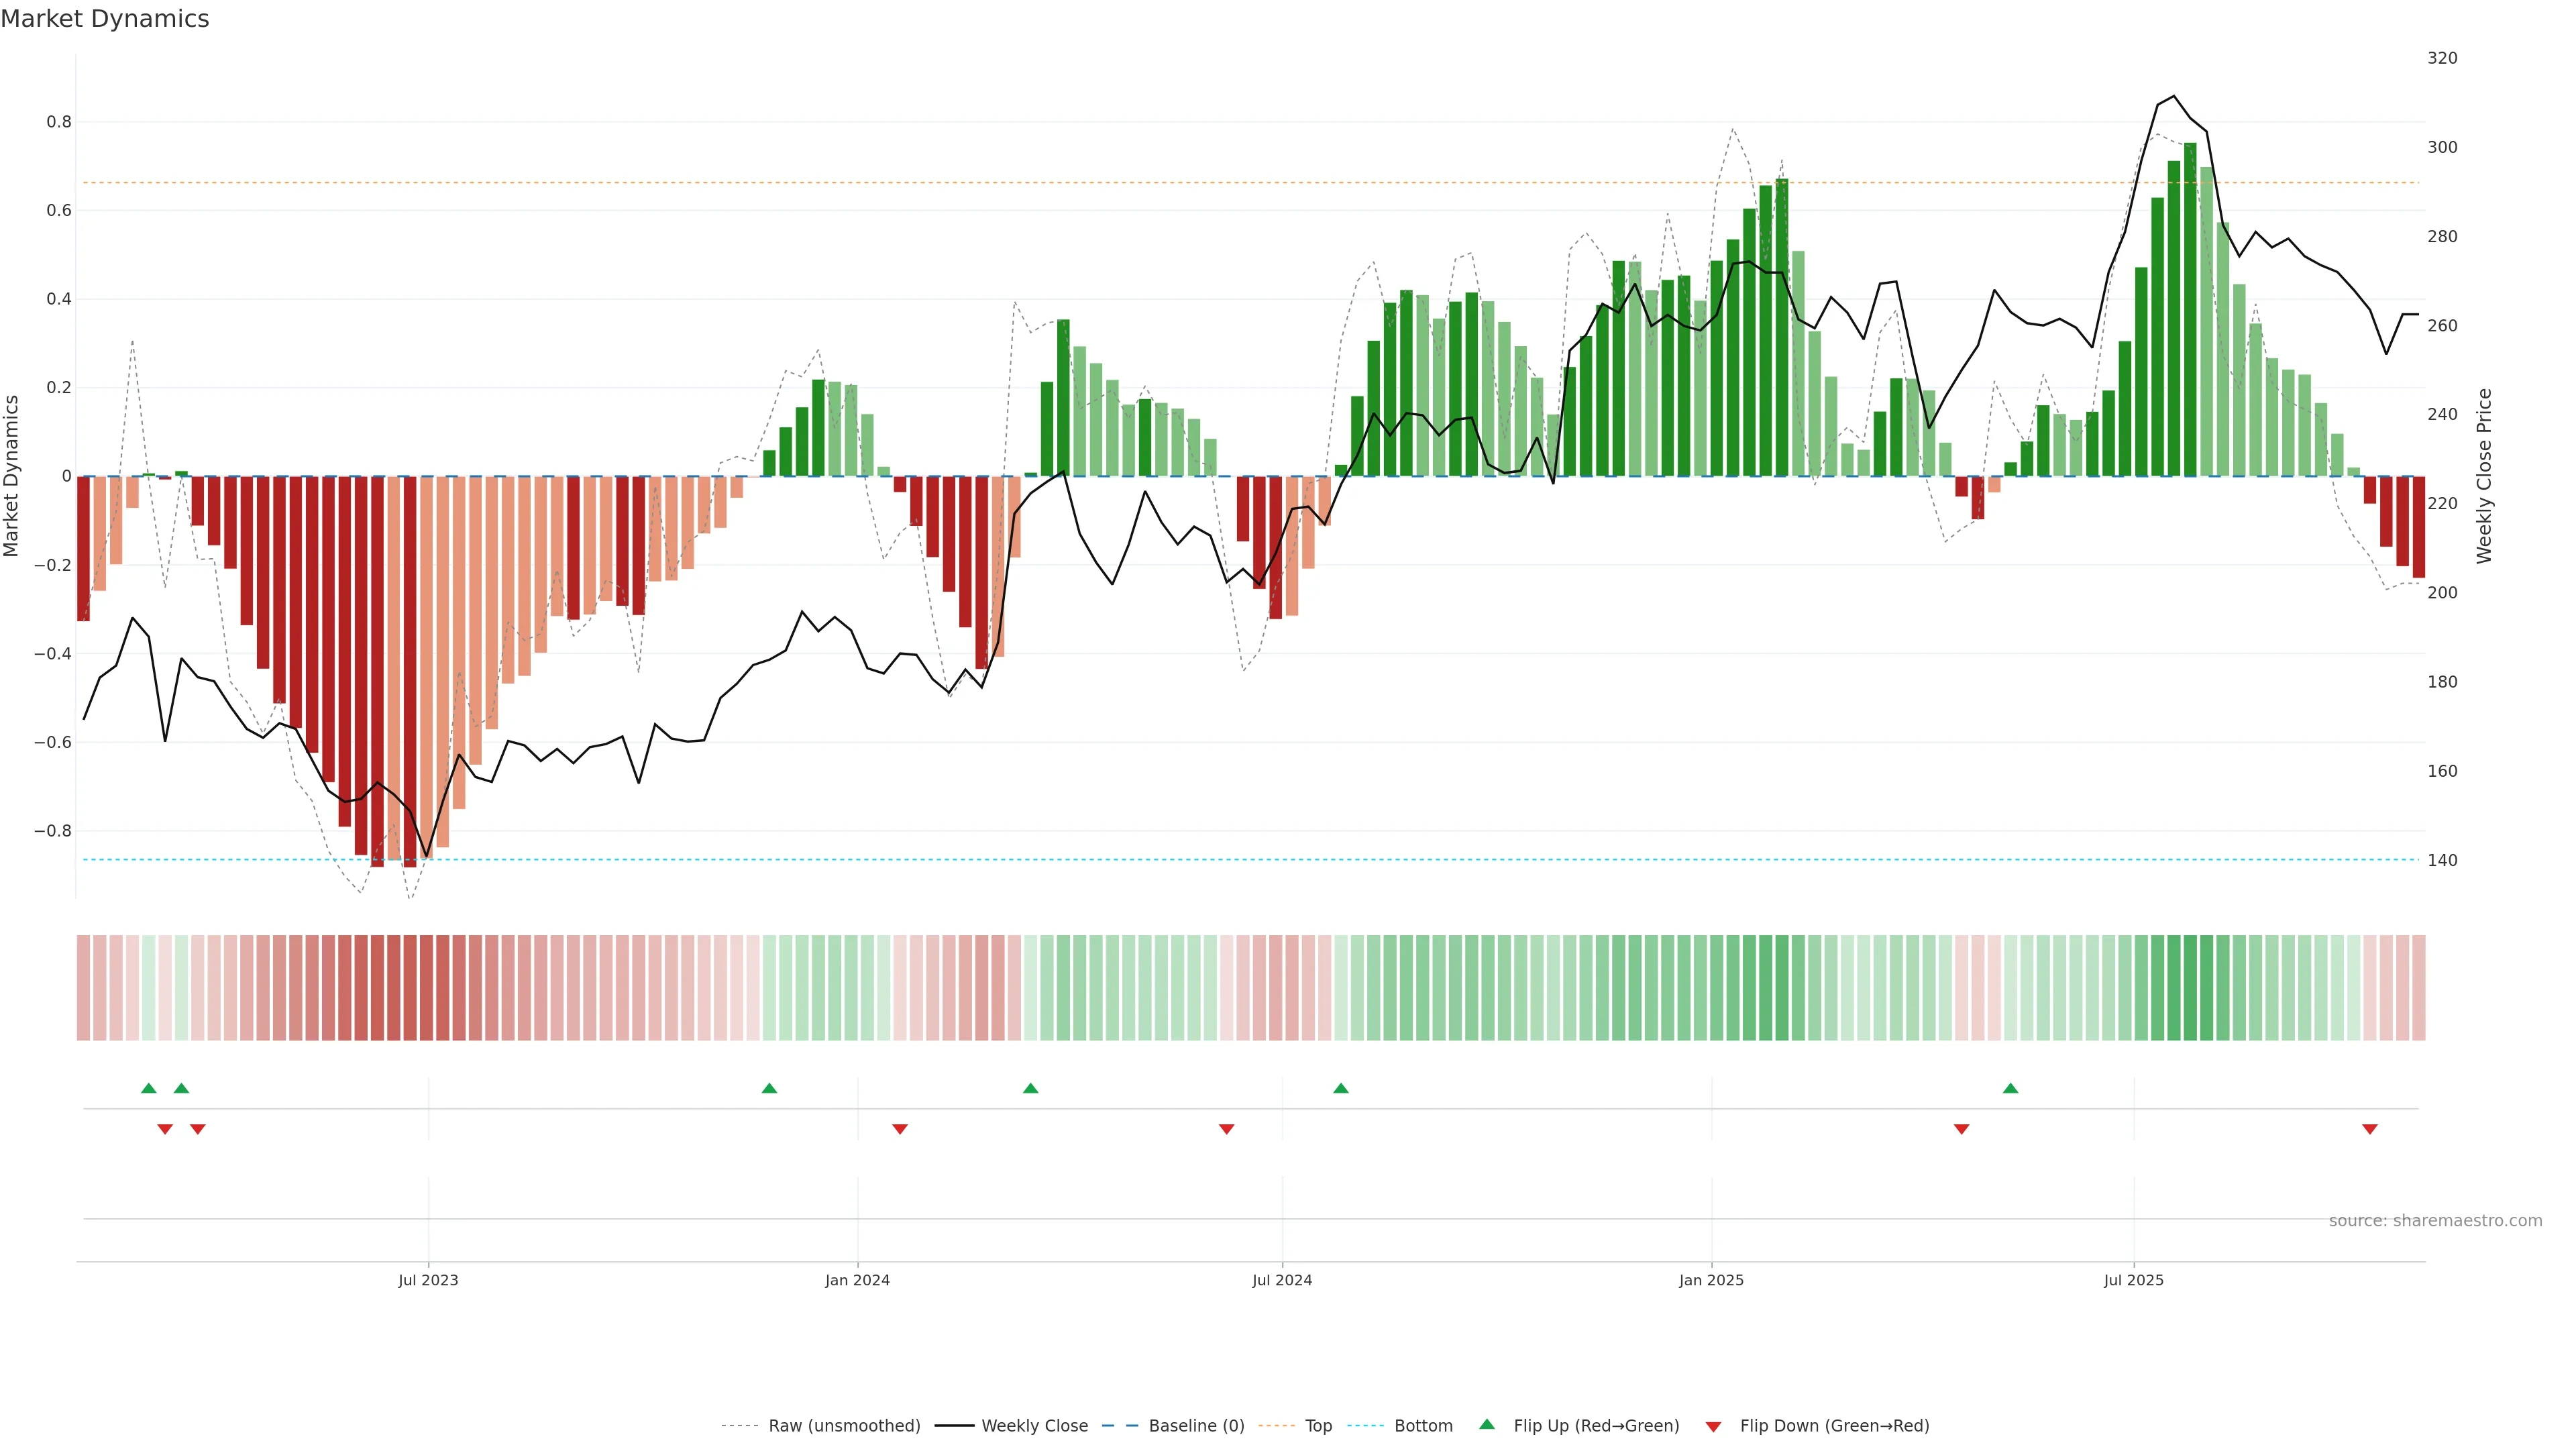
Task: Toggle the Top legend entry
Action: click(x=1318, y=1426)
